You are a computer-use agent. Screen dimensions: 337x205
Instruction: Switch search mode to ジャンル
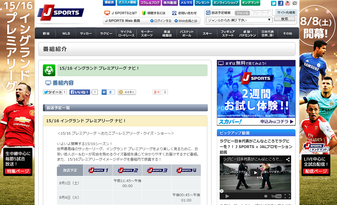[x=242, y=13]
